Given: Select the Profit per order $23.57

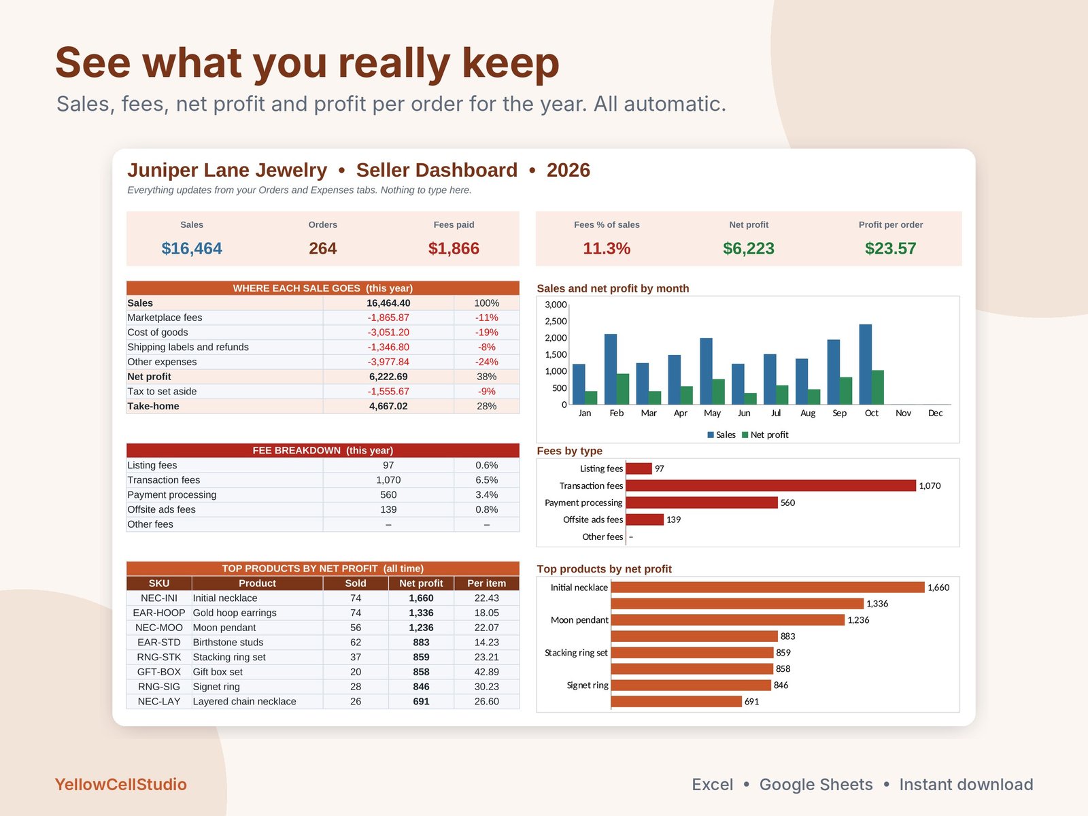Looking at the screenshot, I should (890, 248).
